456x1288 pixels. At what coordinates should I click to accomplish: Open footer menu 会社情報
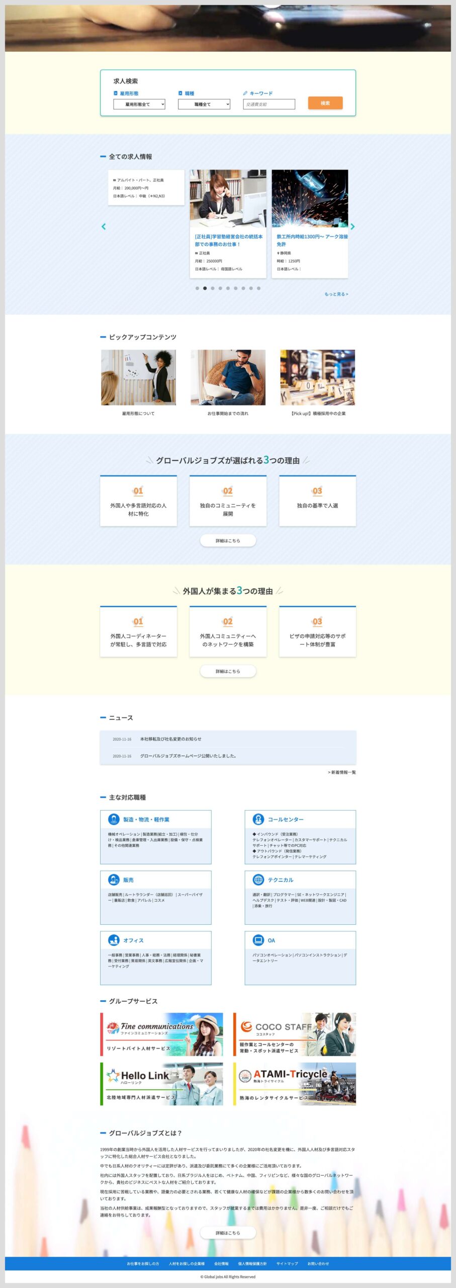221,1263
